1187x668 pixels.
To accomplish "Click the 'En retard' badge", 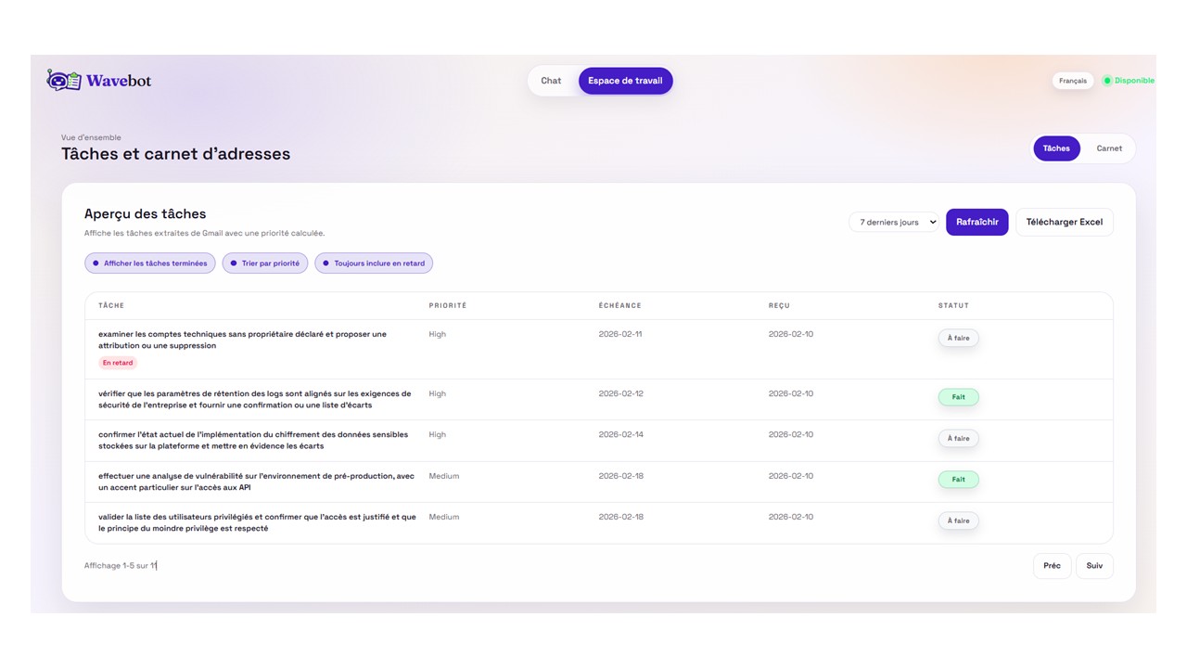I will coord(118,363).
